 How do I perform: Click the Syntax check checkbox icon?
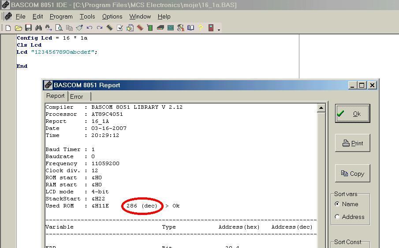[119, 28]
